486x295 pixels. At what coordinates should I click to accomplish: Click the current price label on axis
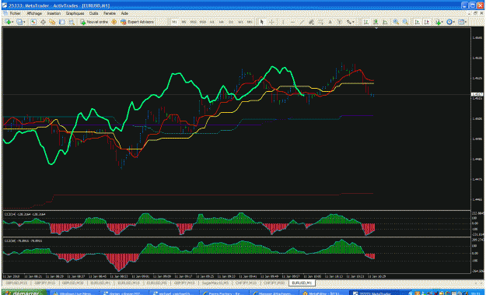click(477, 94)
